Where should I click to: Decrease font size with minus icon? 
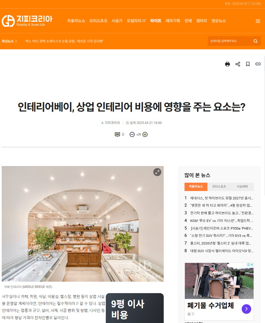click(x=132, y=134)
